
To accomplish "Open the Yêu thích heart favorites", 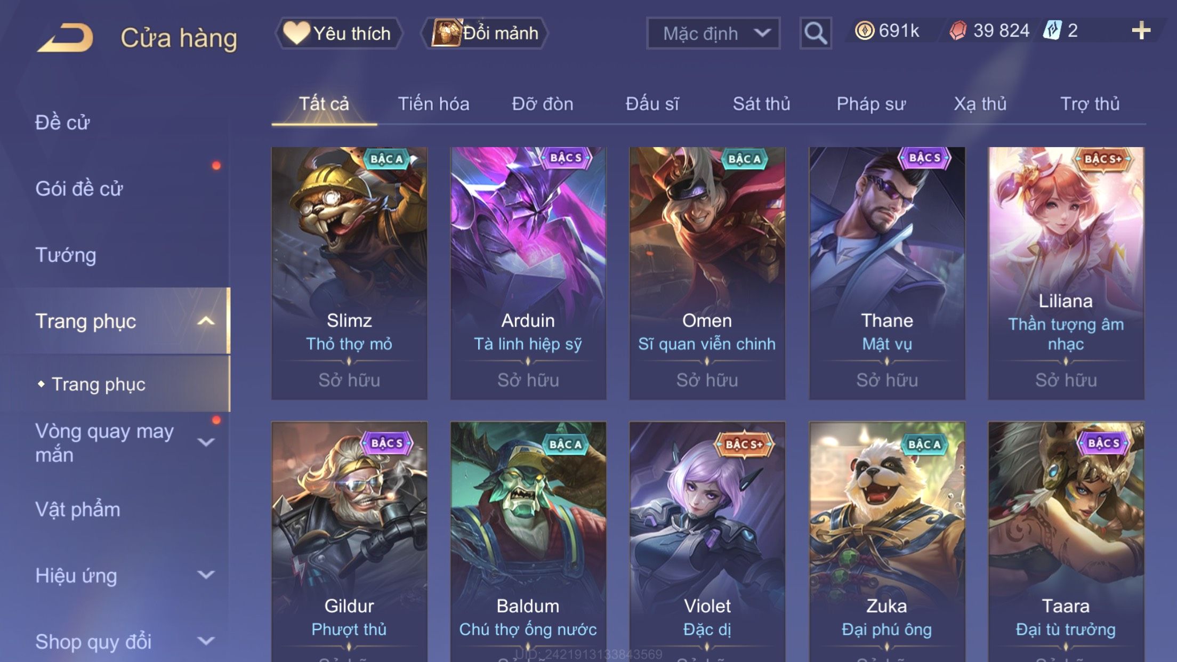I will (x=338, y=33).
